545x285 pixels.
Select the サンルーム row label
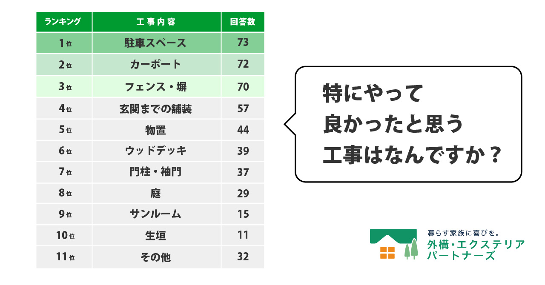click(x=156, y=214)
